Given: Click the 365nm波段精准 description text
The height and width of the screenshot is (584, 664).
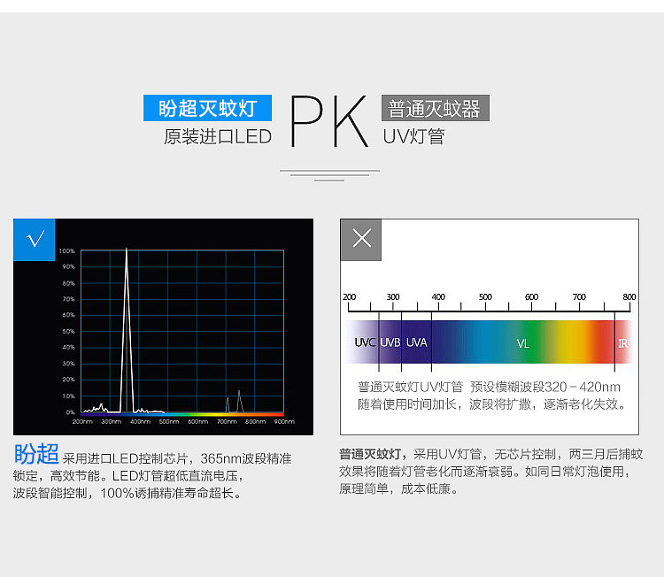Looking at the screenshot, I should coord(246,458).
